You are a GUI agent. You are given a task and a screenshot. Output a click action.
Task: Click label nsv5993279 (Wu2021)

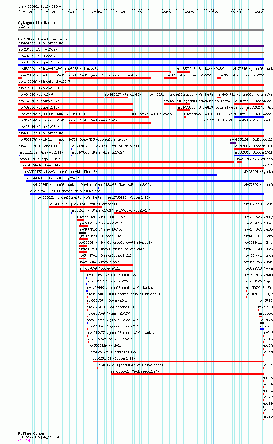pos(36,140)
